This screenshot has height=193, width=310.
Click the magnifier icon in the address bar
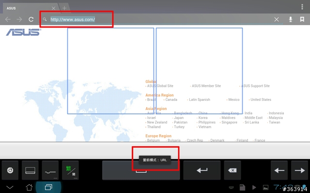pos(45,19)
